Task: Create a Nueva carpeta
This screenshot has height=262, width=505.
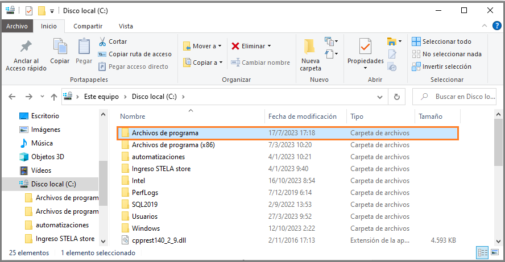Action: (310, 55)
